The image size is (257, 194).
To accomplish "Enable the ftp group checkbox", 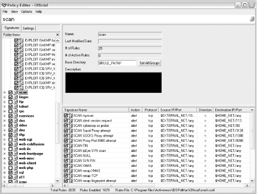I will (x=11, y=102).
